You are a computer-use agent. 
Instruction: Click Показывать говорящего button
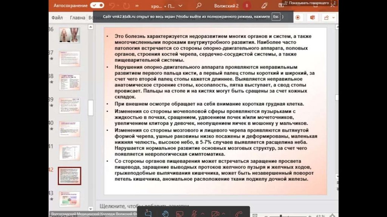pos(306,3)
